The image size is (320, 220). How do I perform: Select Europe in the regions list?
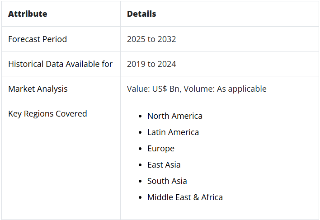click(161, 149)
